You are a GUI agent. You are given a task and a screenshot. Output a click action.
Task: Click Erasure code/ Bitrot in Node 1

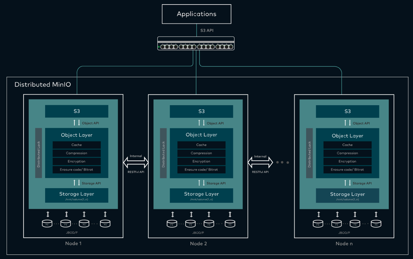(x=77, y=170)
